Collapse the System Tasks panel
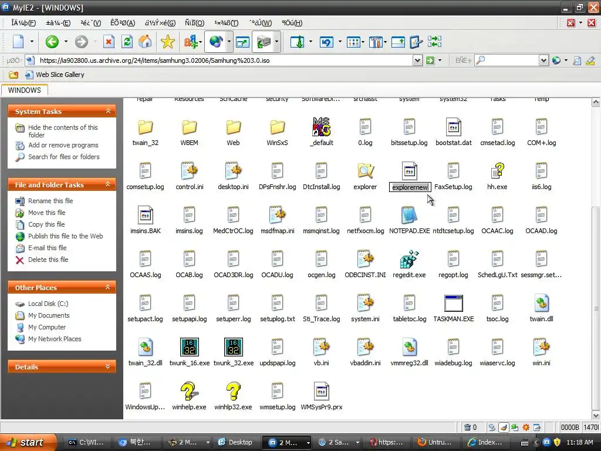The width and height of the screenshot is (601, 451). point(108,111)
